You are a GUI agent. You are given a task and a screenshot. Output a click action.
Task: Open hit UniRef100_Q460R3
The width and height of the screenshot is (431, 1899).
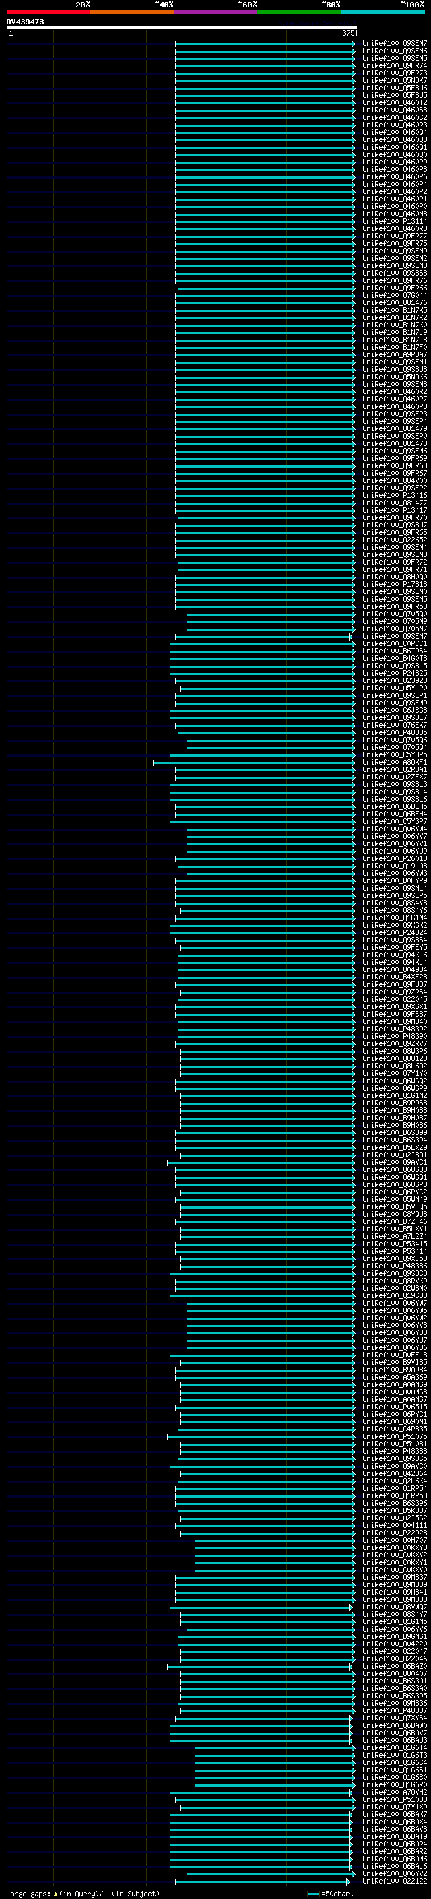pos(395,125)
